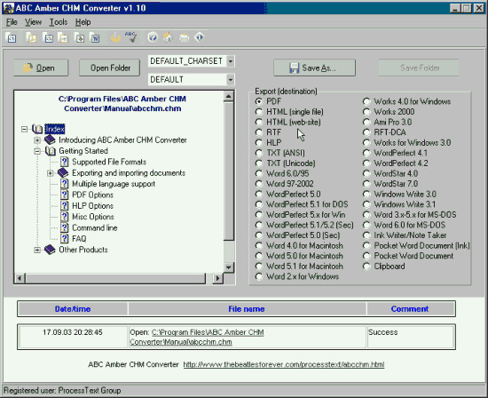
Task: Click the page icon beside Misc Options
Action: pos(64,217)
